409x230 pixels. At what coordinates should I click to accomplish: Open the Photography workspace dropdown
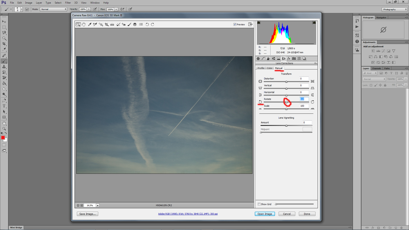pos(394,9)
